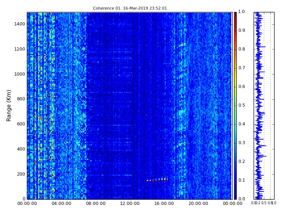This screenshot has height=212, width=283.
Task: Click the 1000 tick label on range axis
Action: [x=20, y=74]
